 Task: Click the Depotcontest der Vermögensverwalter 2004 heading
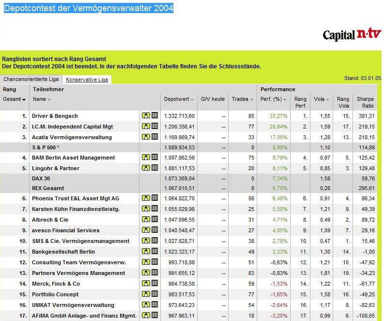tap(89, 8)
